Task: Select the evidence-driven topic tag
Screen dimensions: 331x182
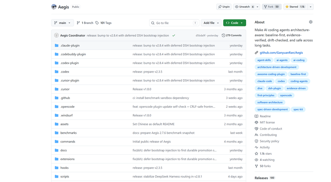Action: pyautogui.click(x=296, y=88)
